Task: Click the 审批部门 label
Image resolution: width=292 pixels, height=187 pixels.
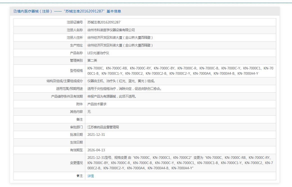Action: click(x=76, y=127)
